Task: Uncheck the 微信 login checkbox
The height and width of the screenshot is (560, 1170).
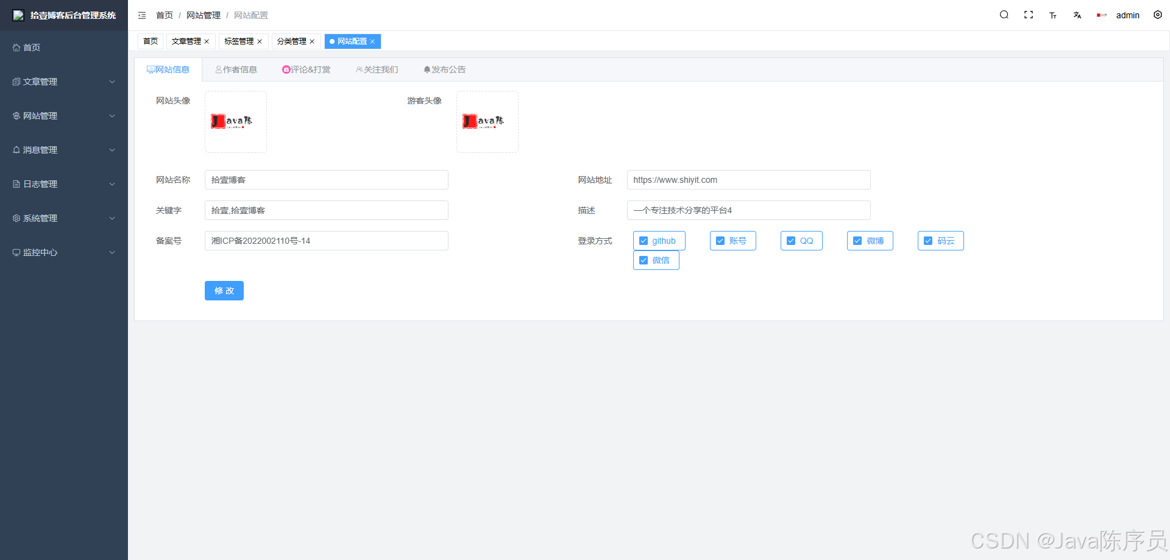Action: click(643, 260)
